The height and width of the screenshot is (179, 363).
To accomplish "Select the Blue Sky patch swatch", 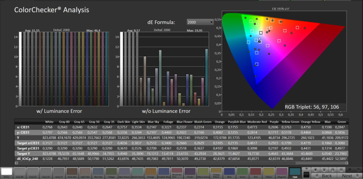I will [x=98, y=173].
